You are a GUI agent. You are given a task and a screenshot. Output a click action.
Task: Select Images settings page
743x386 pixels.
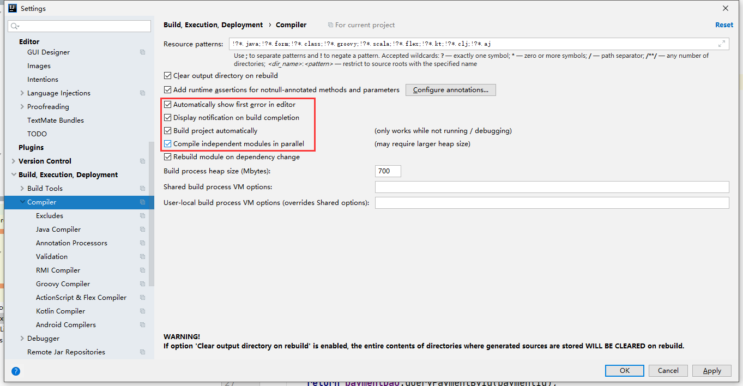[39, 66]
